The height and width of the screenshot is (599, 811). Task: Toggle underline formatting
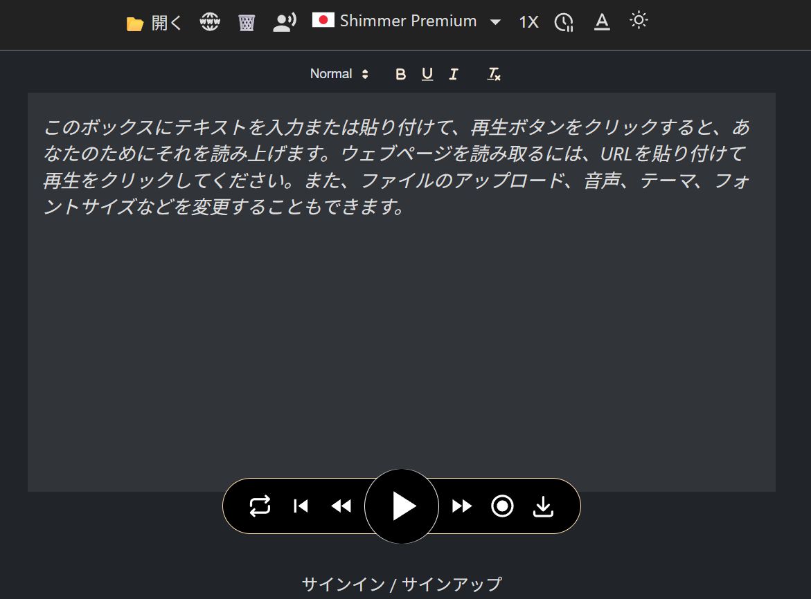(427, 74)
